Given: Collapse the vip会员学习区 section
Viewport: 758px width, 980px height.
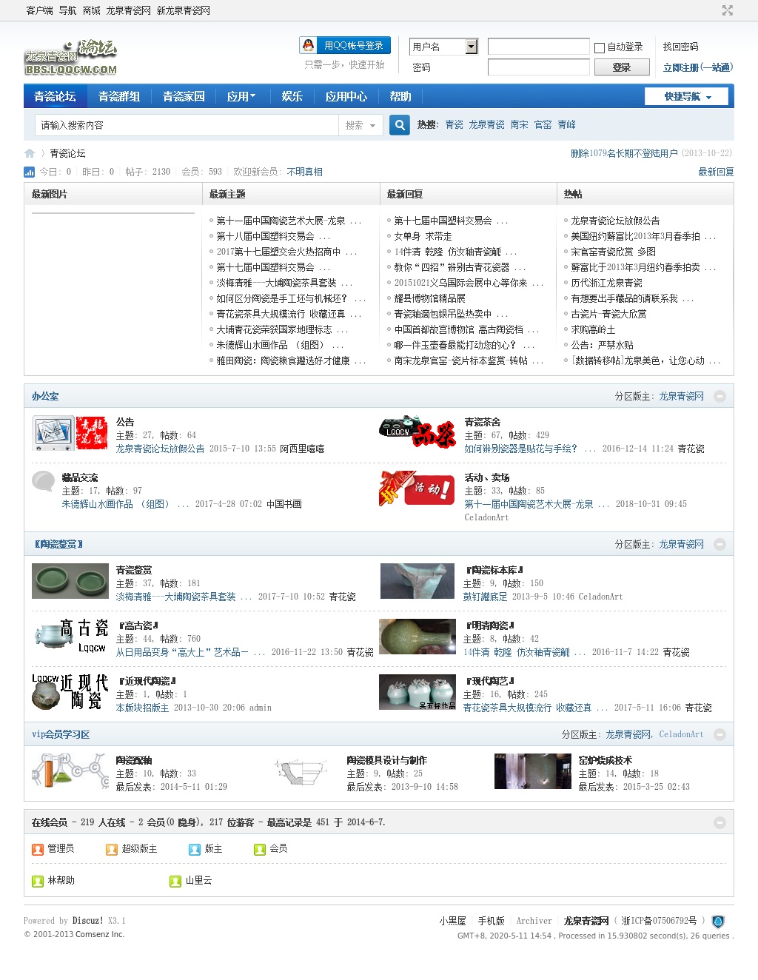Looking at the screenshot, I should 720,734.
